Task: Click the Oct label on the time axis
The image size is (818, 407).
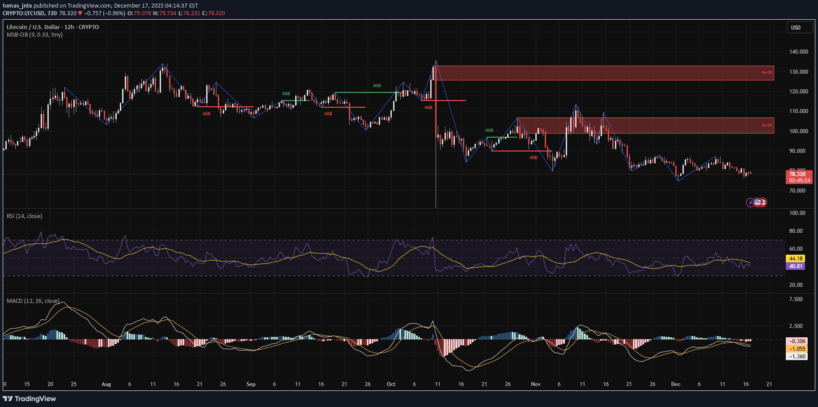Action: click(x=391, y=384)
